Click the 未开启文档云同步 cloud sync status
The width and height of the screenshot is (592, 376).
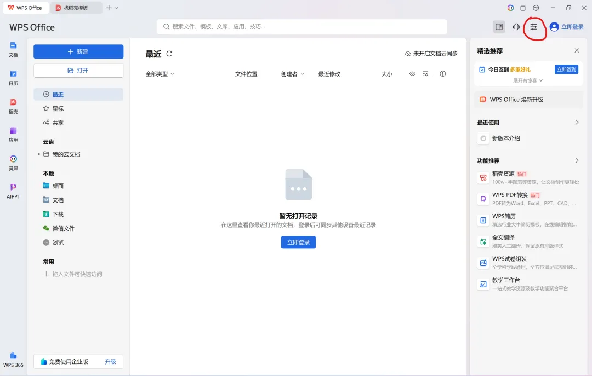tap(431, 54)
